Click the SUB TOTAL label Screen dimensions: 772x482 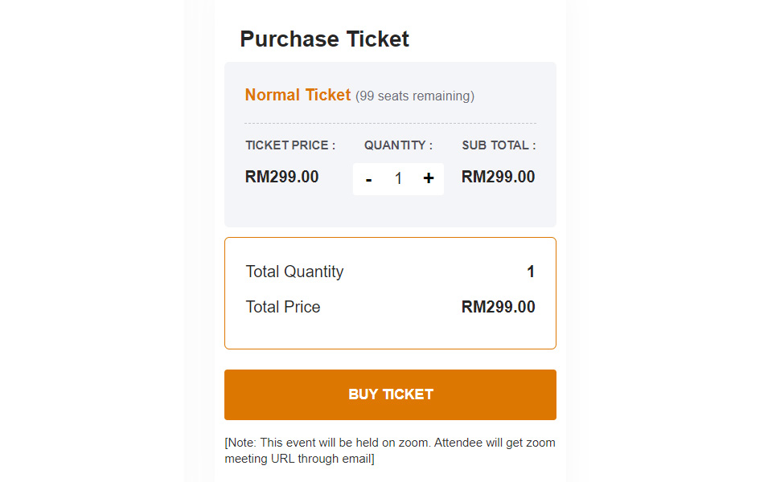click(498, 145)
